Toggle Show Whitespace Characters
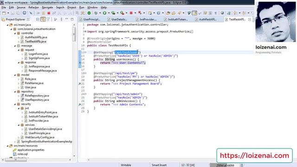297x167 pixels. (215, 13)
